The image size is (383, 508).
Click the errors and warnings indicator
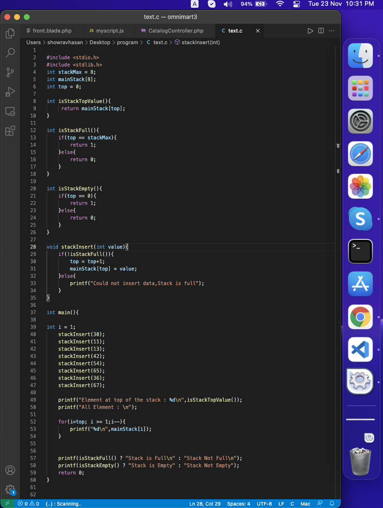28,504
